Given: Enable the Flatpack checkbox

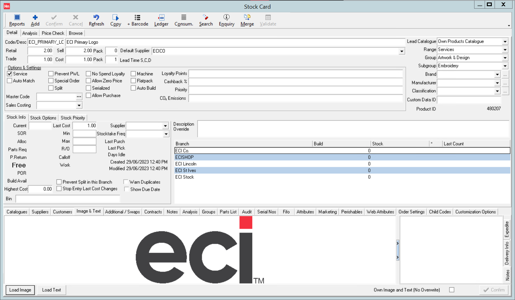Looking at the screenshot, I should (133, 81).
